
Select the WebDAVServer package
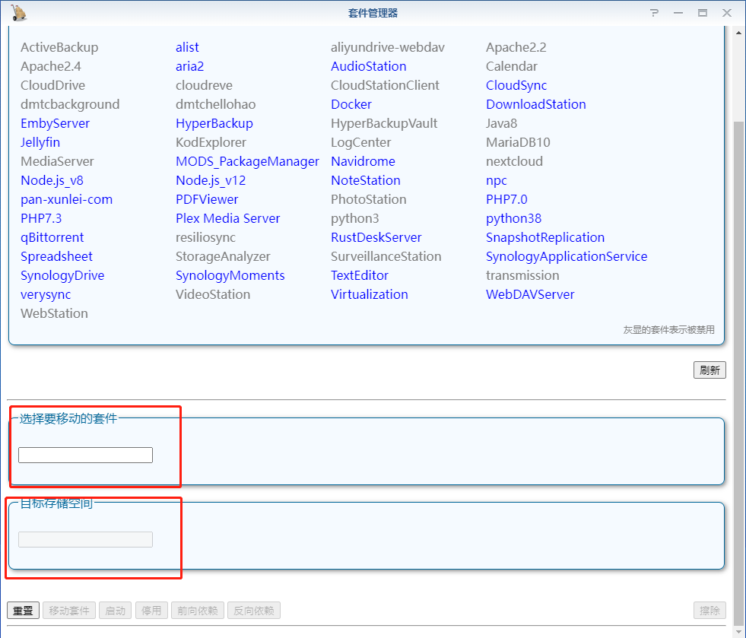tap(530, 294)
